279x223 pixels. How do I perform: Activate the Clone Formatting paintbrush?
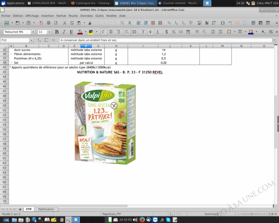[x=90, y=23]
